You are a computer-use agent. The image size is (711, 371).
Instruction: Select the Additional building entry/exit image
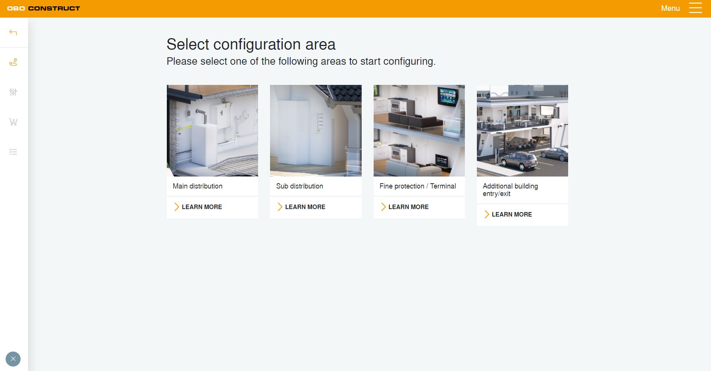tap(522, 131)
